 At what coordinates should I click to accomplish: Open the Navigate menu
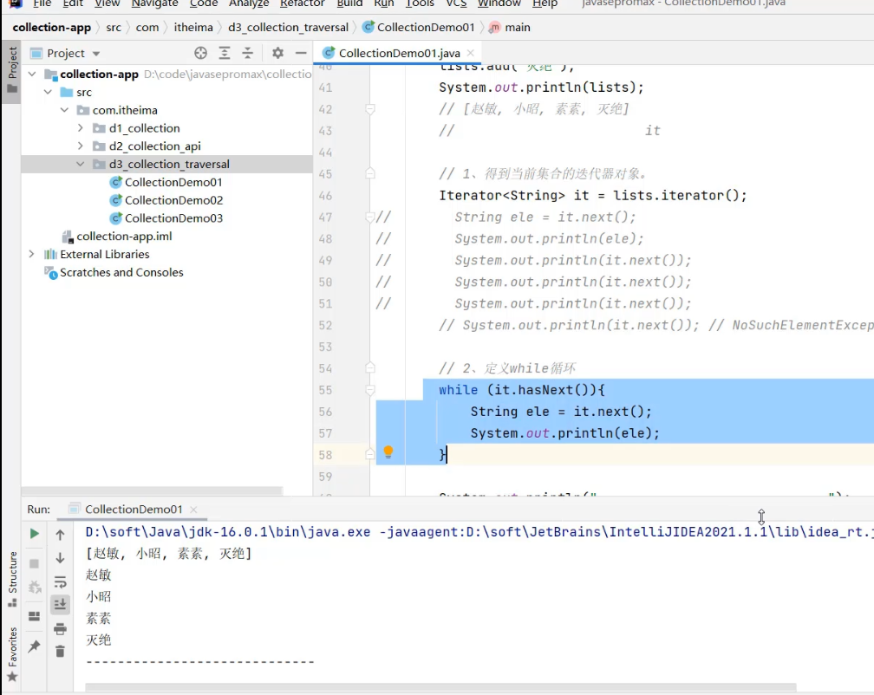coord(154,3)
